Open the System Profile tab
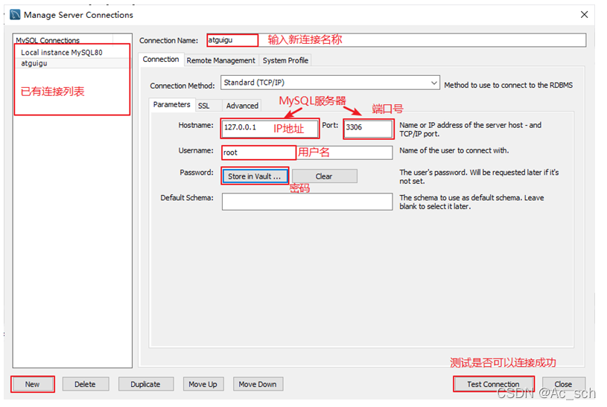Viewport: 607px width, 407px height. coord(285,60)
